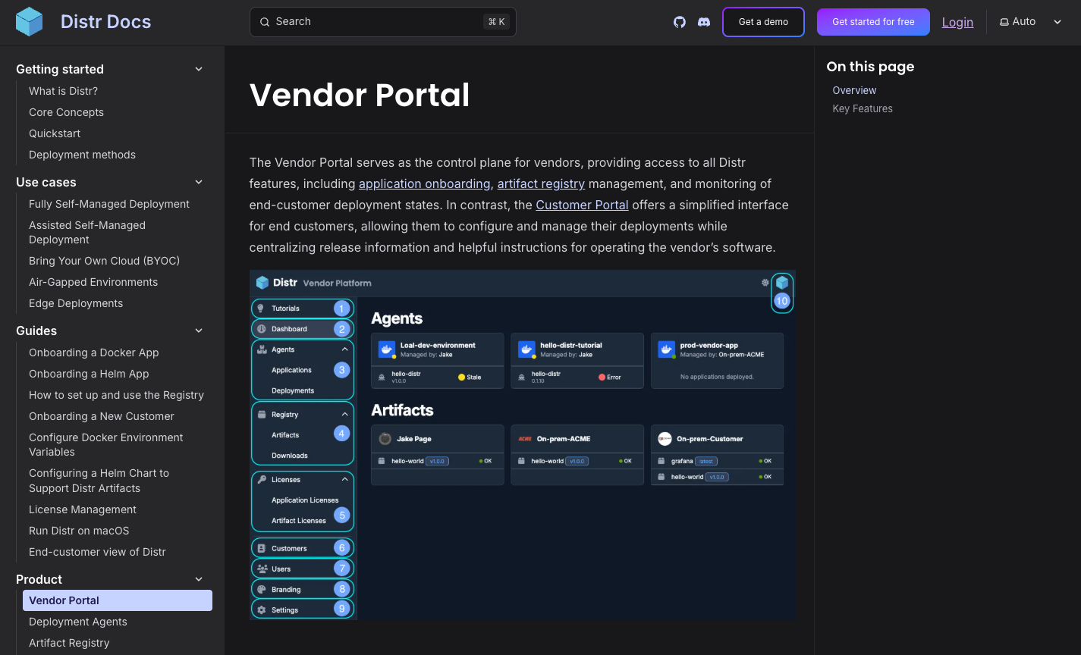Click the Distr Docs title text
The image size is (1081, 655).
point(105,22)
